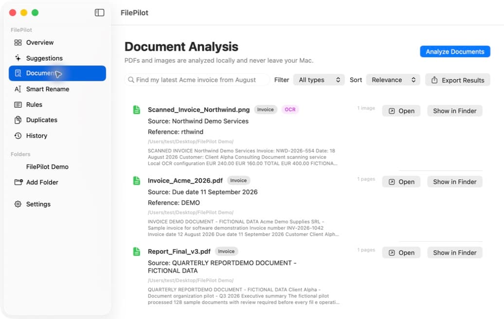Viewport: 504px width, 319px height.
Task: Click Open arrow icon for Report_Final_v3.pdf
Action: (392, 253)
